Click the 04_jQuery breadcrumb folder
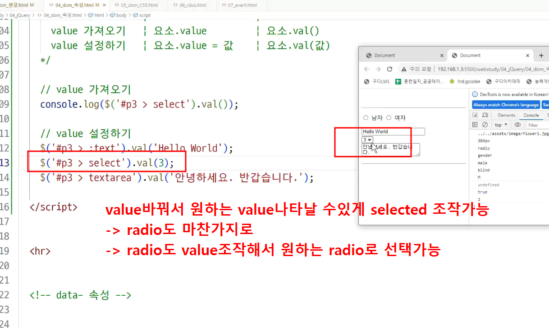The width and height of the screenshot is (549, 329). click(20, 15)
